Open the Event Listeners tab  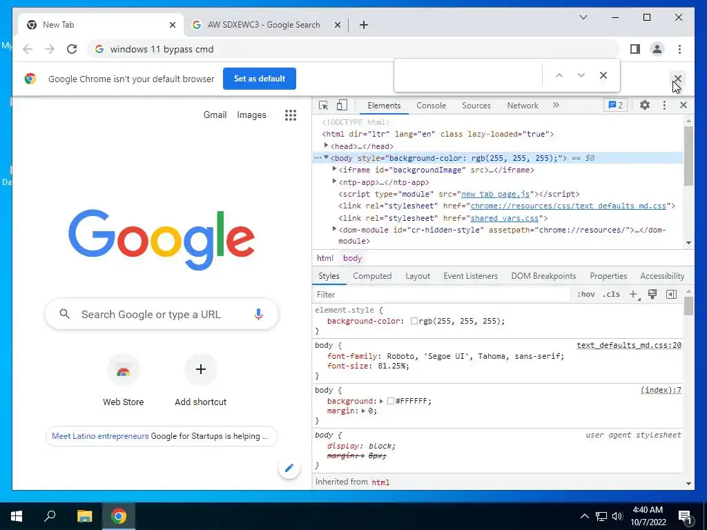click(470, 276)
